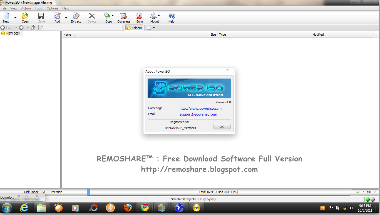This screenshot has height=215, width=380.
Task: Open Windows Explorer from the taskbar
Action: (x=41, y=208)
